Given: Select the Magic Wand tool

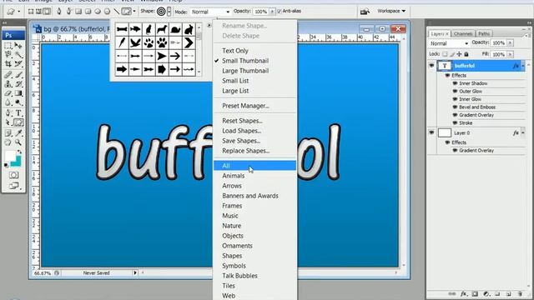Looking at the screenshot, I should pyautogui.click(x=18, y=54).
